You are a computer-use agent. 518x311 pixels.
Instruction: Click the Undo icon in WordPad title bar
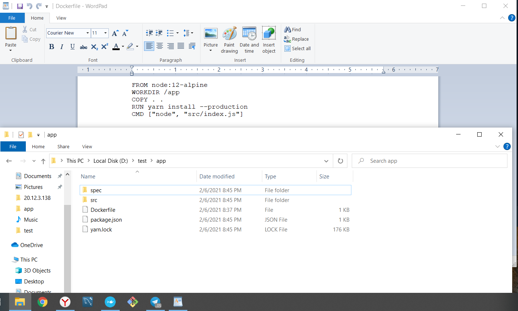pos(29,6)
